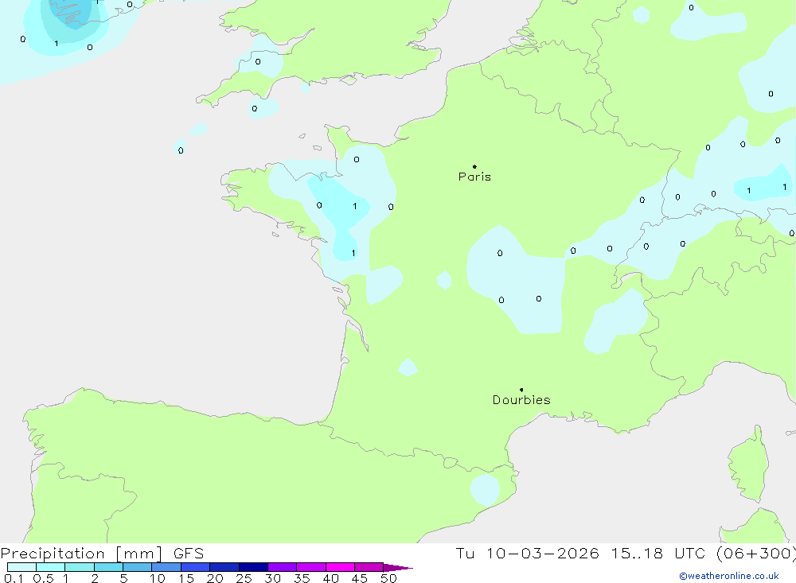Click the Paris city label
Viewport: 796px width, 583px height.
(474, 177)
